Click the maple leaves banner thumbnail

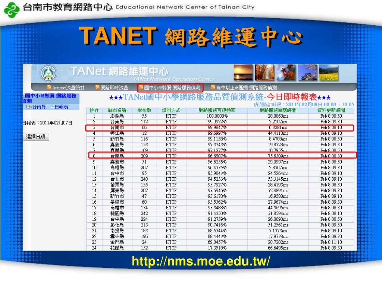pyautogui.click(x=286, y=73)
